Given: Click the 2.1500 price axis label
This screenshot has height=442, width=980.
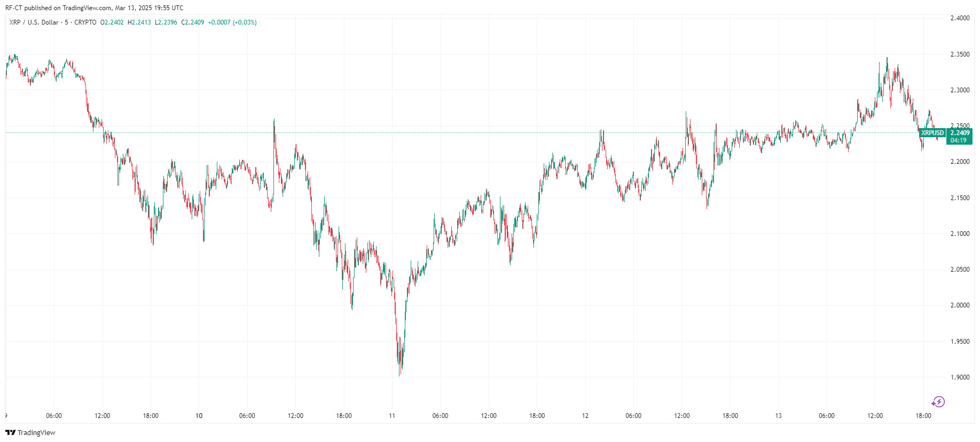Looking at the screenshot, I should click(x=960, y=198).
